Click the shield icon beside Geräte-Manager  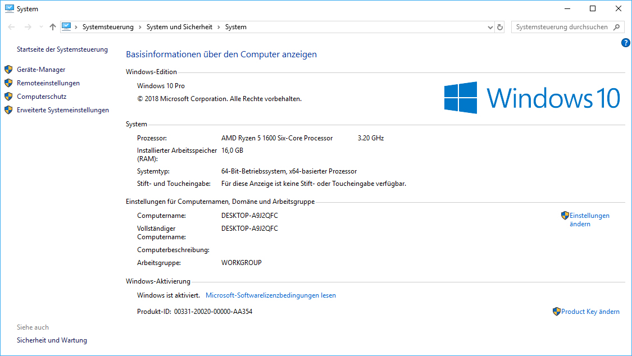tap(9, 69)
